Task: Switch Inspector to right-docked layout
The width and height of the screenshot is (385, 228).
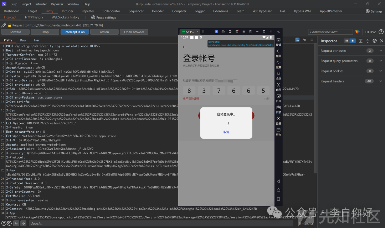Action: coord(353,41)
